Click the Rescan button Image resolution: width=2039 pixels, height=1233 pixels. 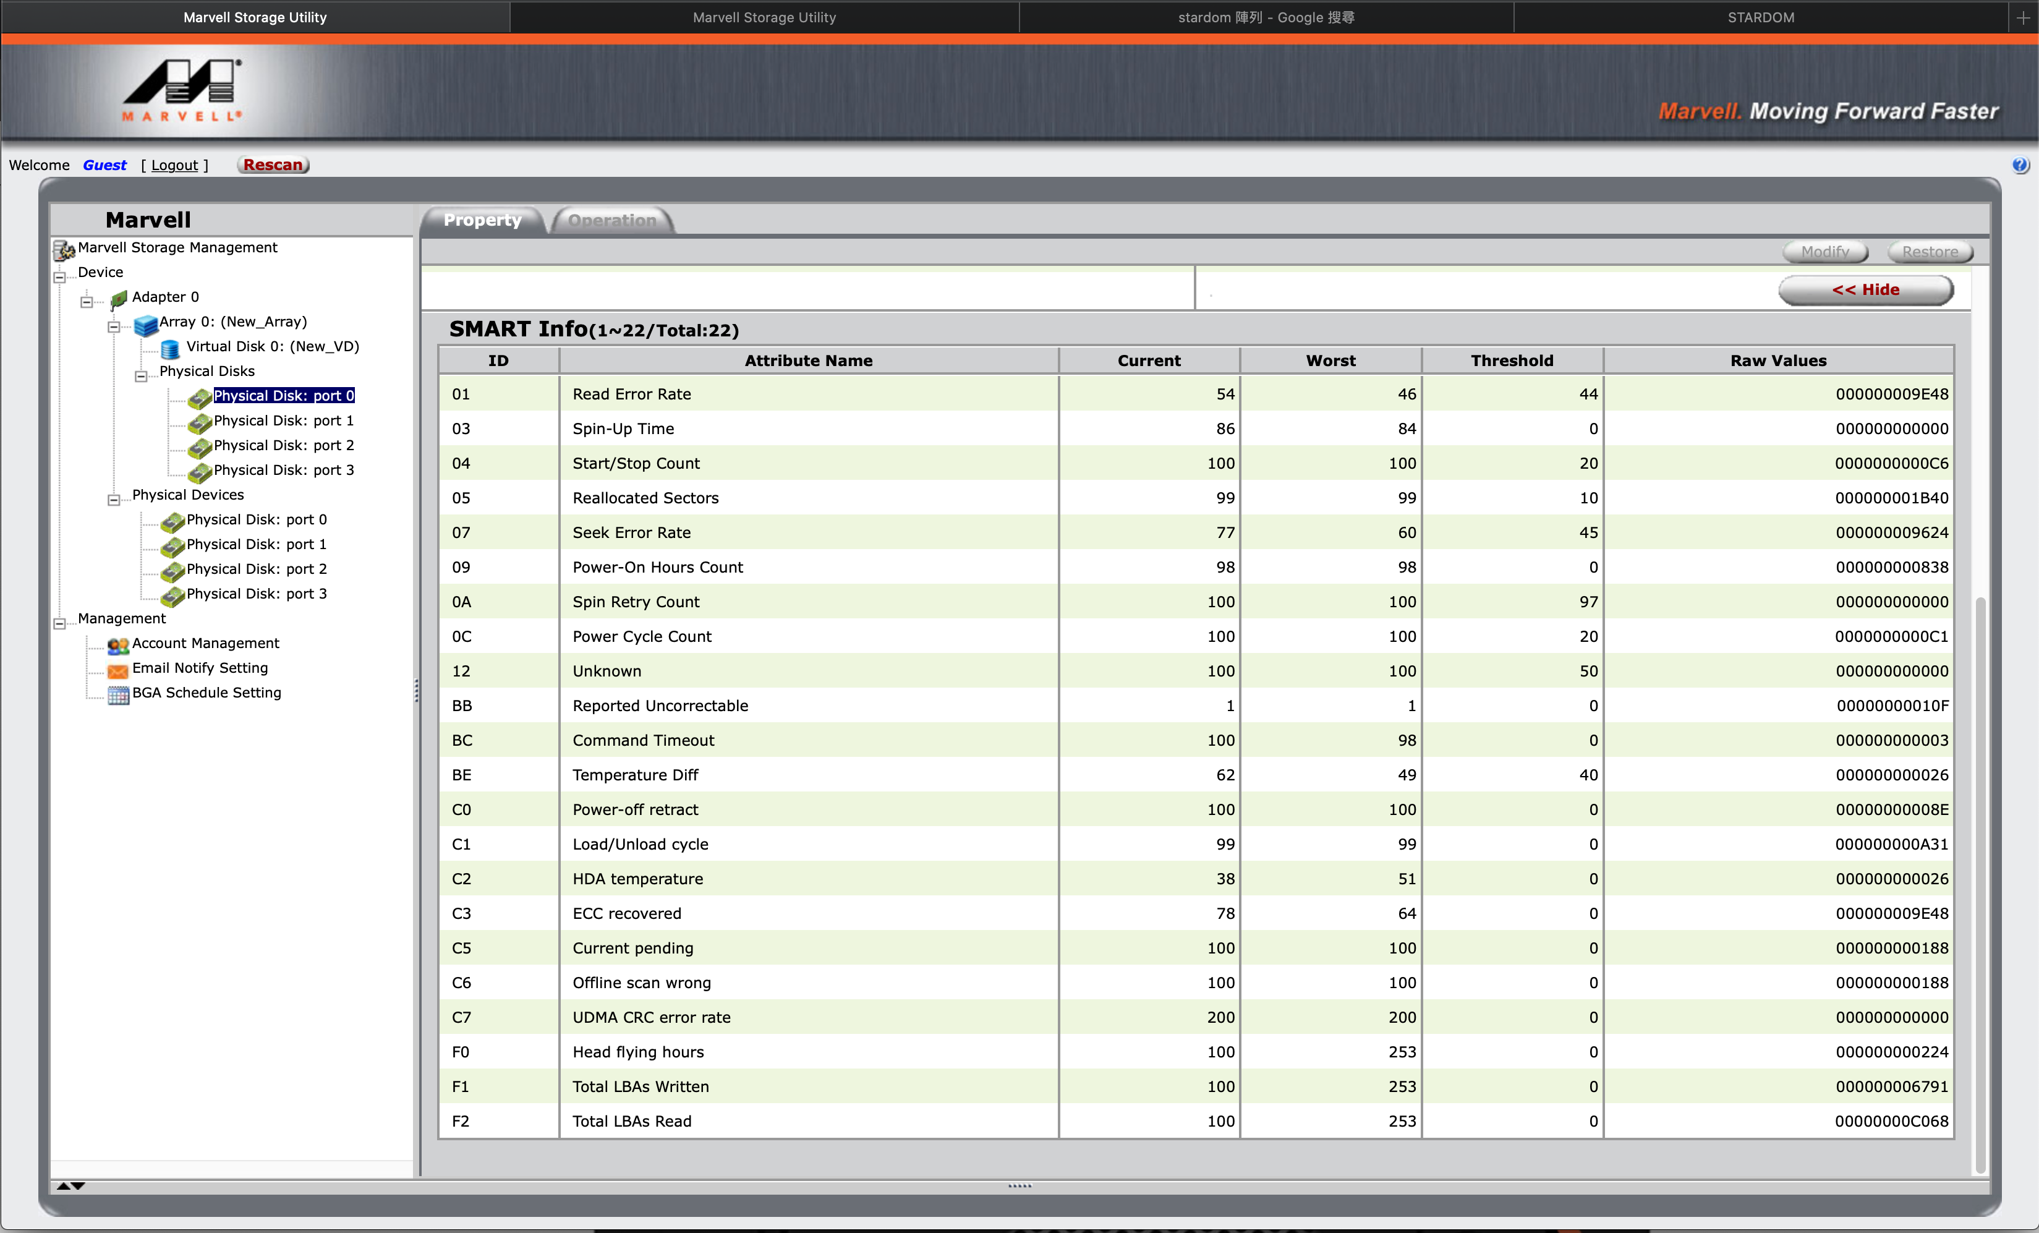coord(273,164)
